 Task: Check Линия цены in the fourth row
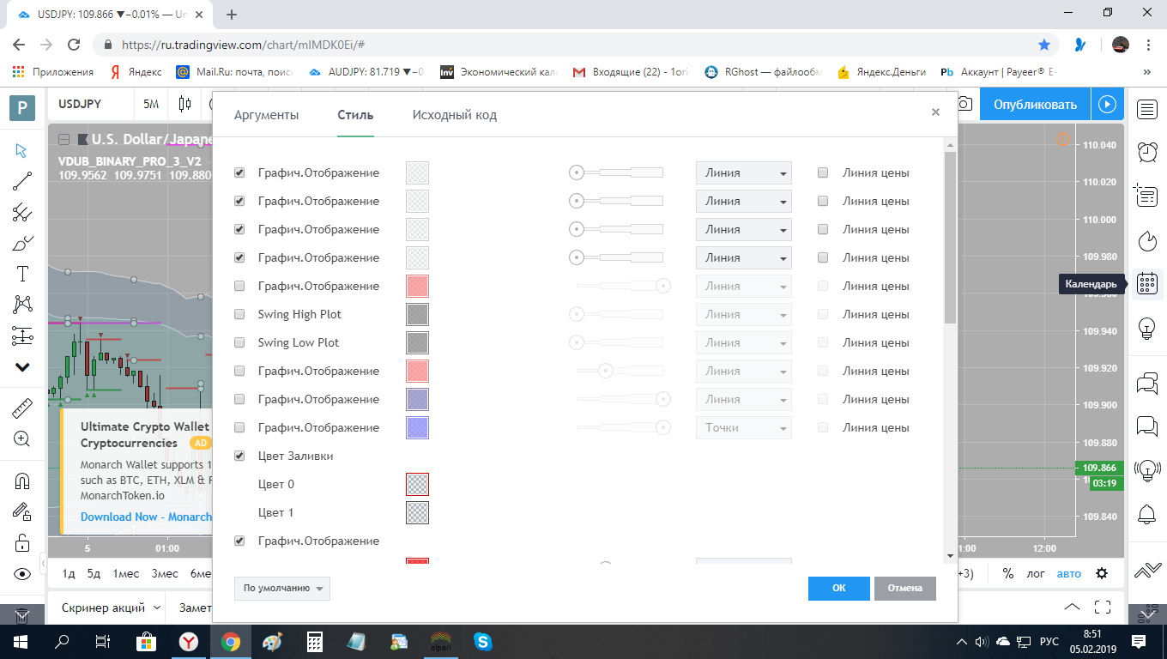(x=823, y=257)
